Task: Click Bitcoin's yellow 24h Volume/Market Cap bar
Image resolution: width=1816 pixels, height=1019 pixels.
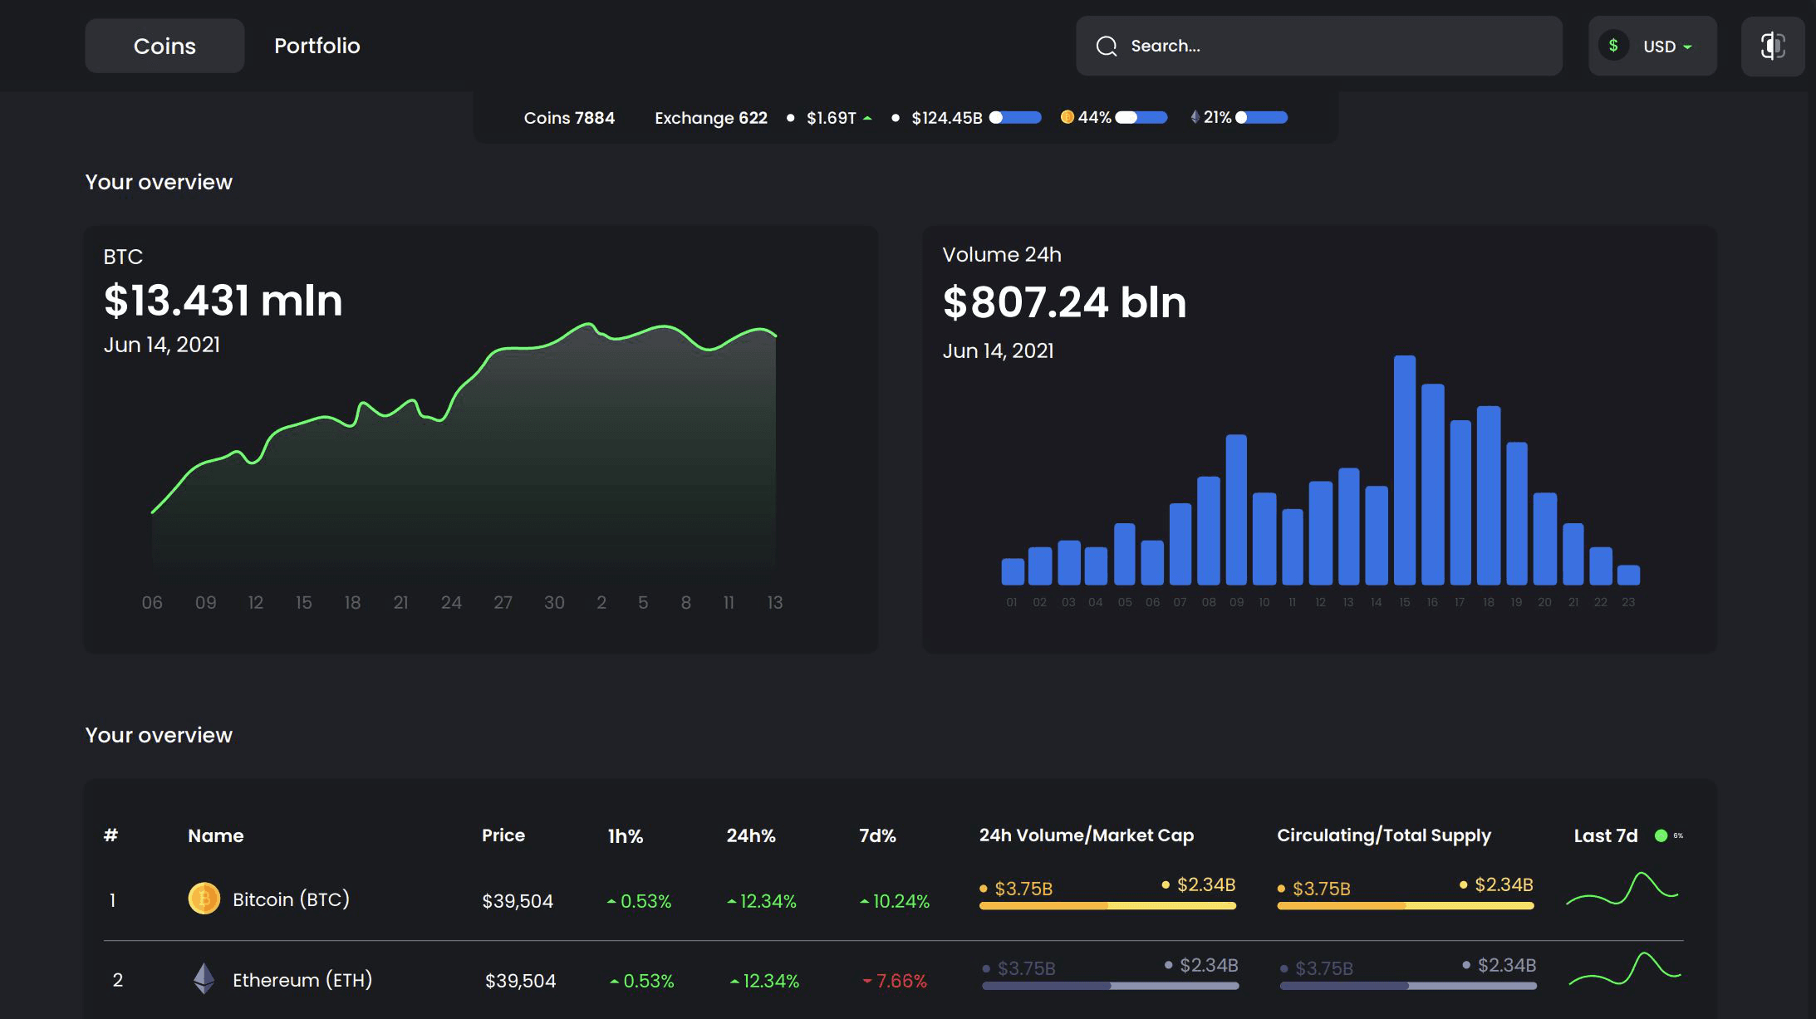Action: (1107, 906)
